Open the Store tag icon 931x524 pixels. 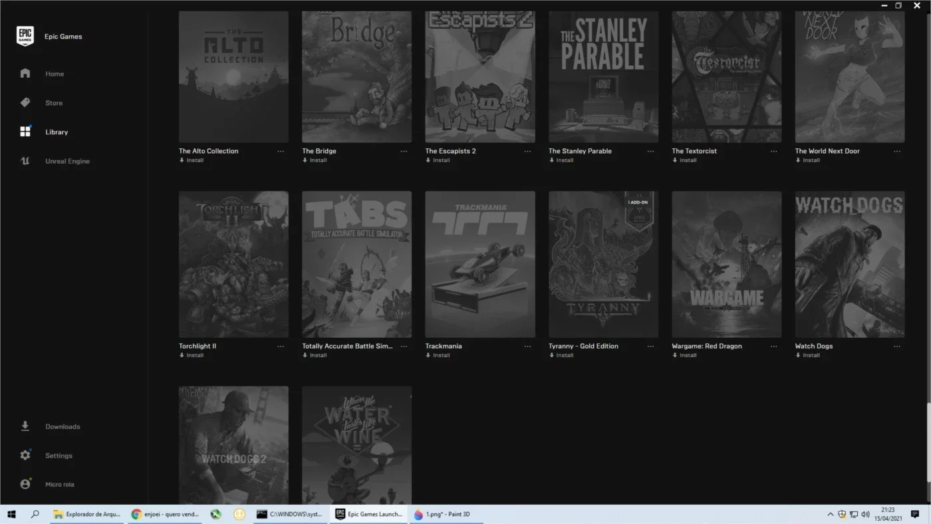pos(25,102)
